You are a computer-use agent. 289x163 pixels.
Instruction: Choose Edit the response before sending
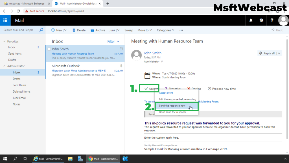177,99
